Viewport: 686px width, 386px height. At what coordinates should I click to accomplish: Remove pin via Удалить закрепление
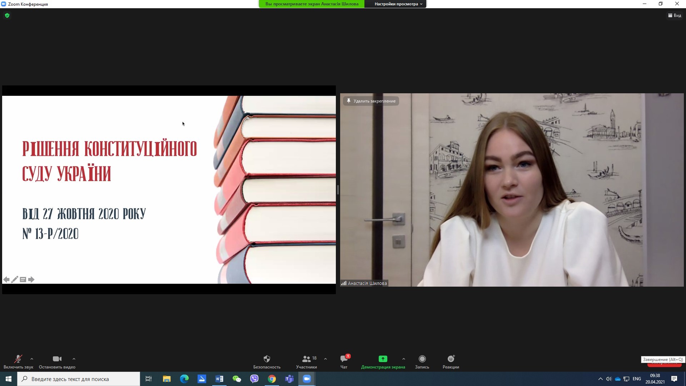click(x=371, y=101)
